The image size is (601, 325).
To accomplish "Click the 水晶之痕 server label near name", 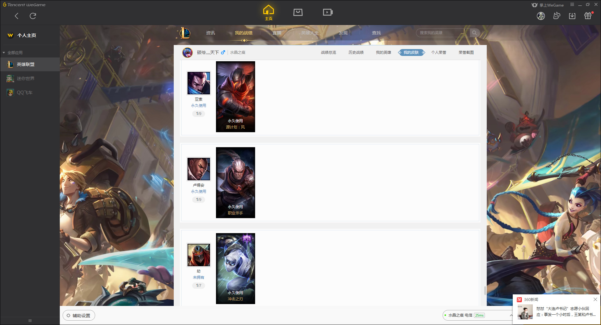I will (x=238, y=52).
